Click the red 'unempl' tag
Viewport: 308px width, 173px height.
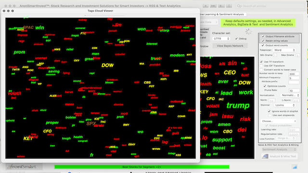(41, 58)
